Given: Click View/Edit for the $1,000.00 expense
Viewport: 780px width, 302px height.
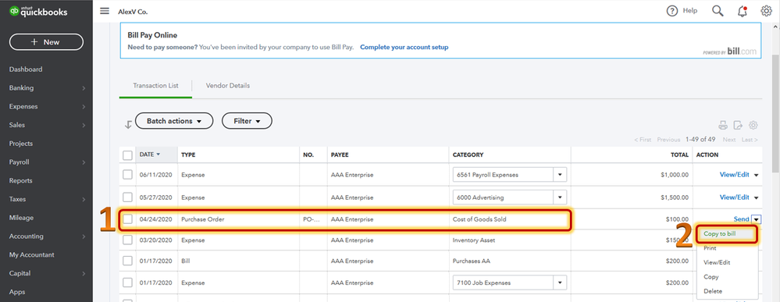Looking at the screenshot, I should click(x=734, y=175).
